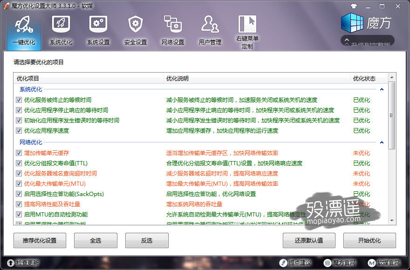
Task: Click the 开始优化 button
Action: [369, 241]
